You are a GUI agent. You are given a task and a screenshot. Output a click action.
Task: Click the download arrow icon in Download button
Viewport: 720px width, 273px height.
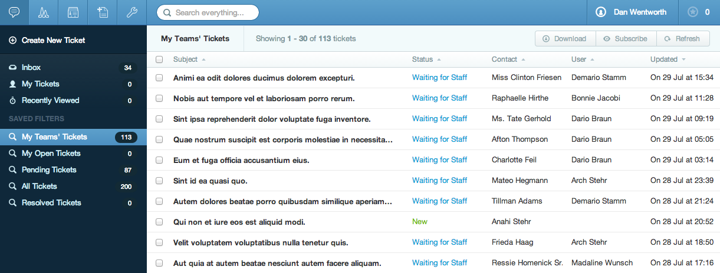pos(546,39)
